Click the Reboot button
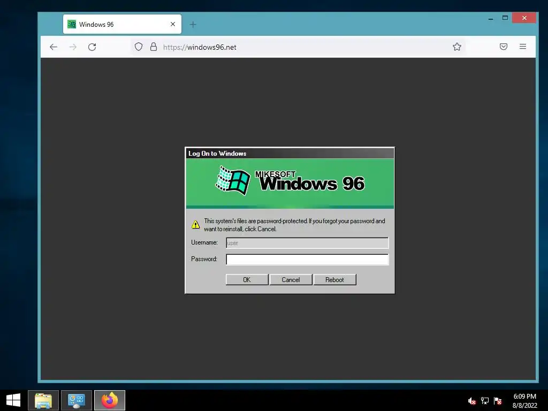This screenshot has height=411, width=548. 334,279
